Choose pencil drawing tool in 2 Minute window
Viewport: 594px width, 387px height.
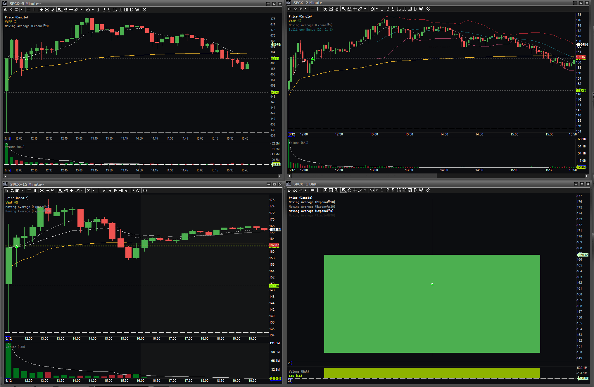360,9
